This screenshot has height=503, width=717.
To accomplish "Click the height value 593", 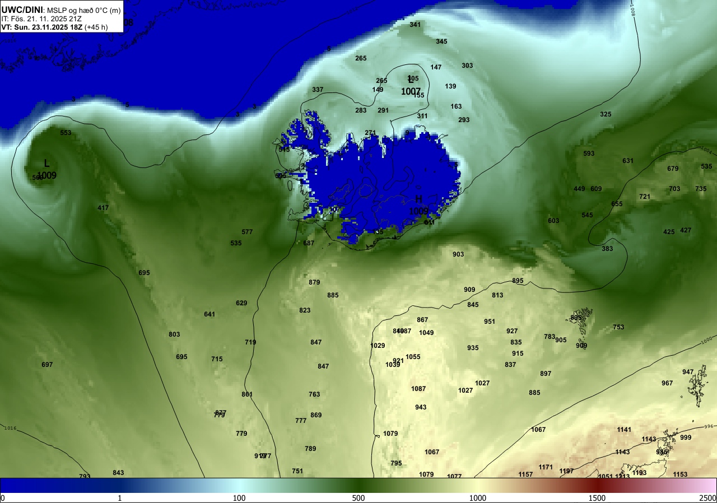I will (589, 153).
